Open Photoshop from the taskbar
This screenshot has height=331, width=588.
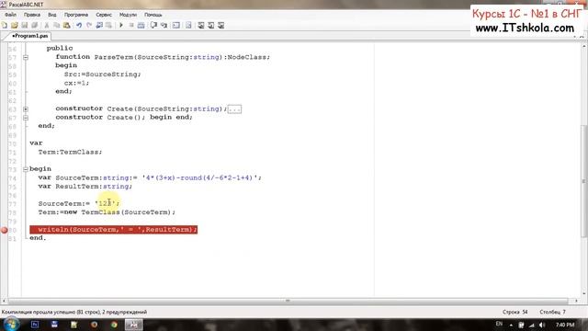click(35, 325)
